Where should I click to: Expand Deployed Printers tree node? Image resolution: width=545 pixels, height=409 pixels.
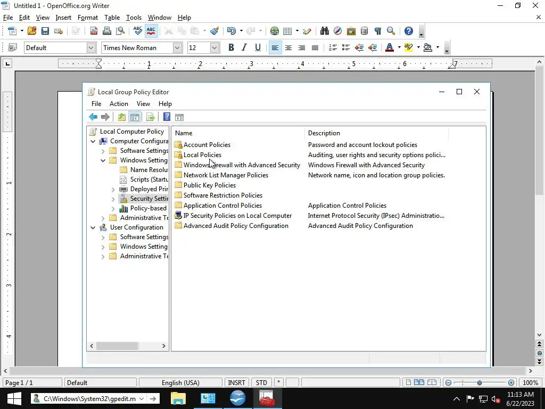(x=113, y=190)
